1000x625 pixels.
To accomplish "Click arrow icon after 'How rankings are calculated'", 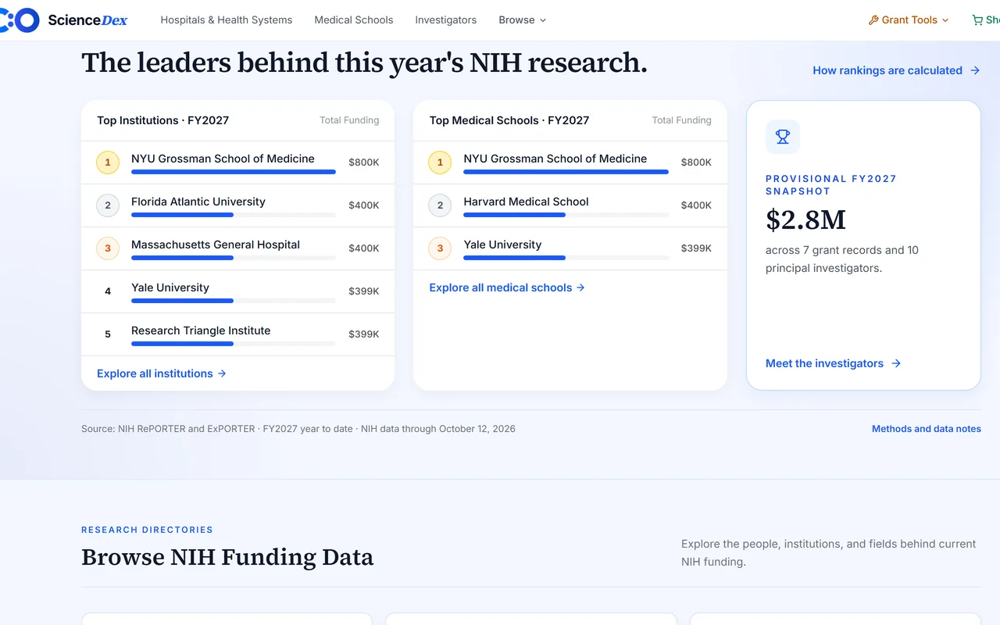I will pyautogui.click(x=975, y=70).
